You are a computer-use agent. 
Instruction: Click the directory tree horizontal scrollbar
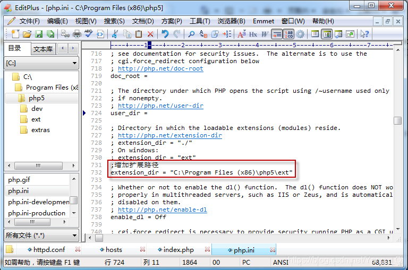tap(38, 166)
